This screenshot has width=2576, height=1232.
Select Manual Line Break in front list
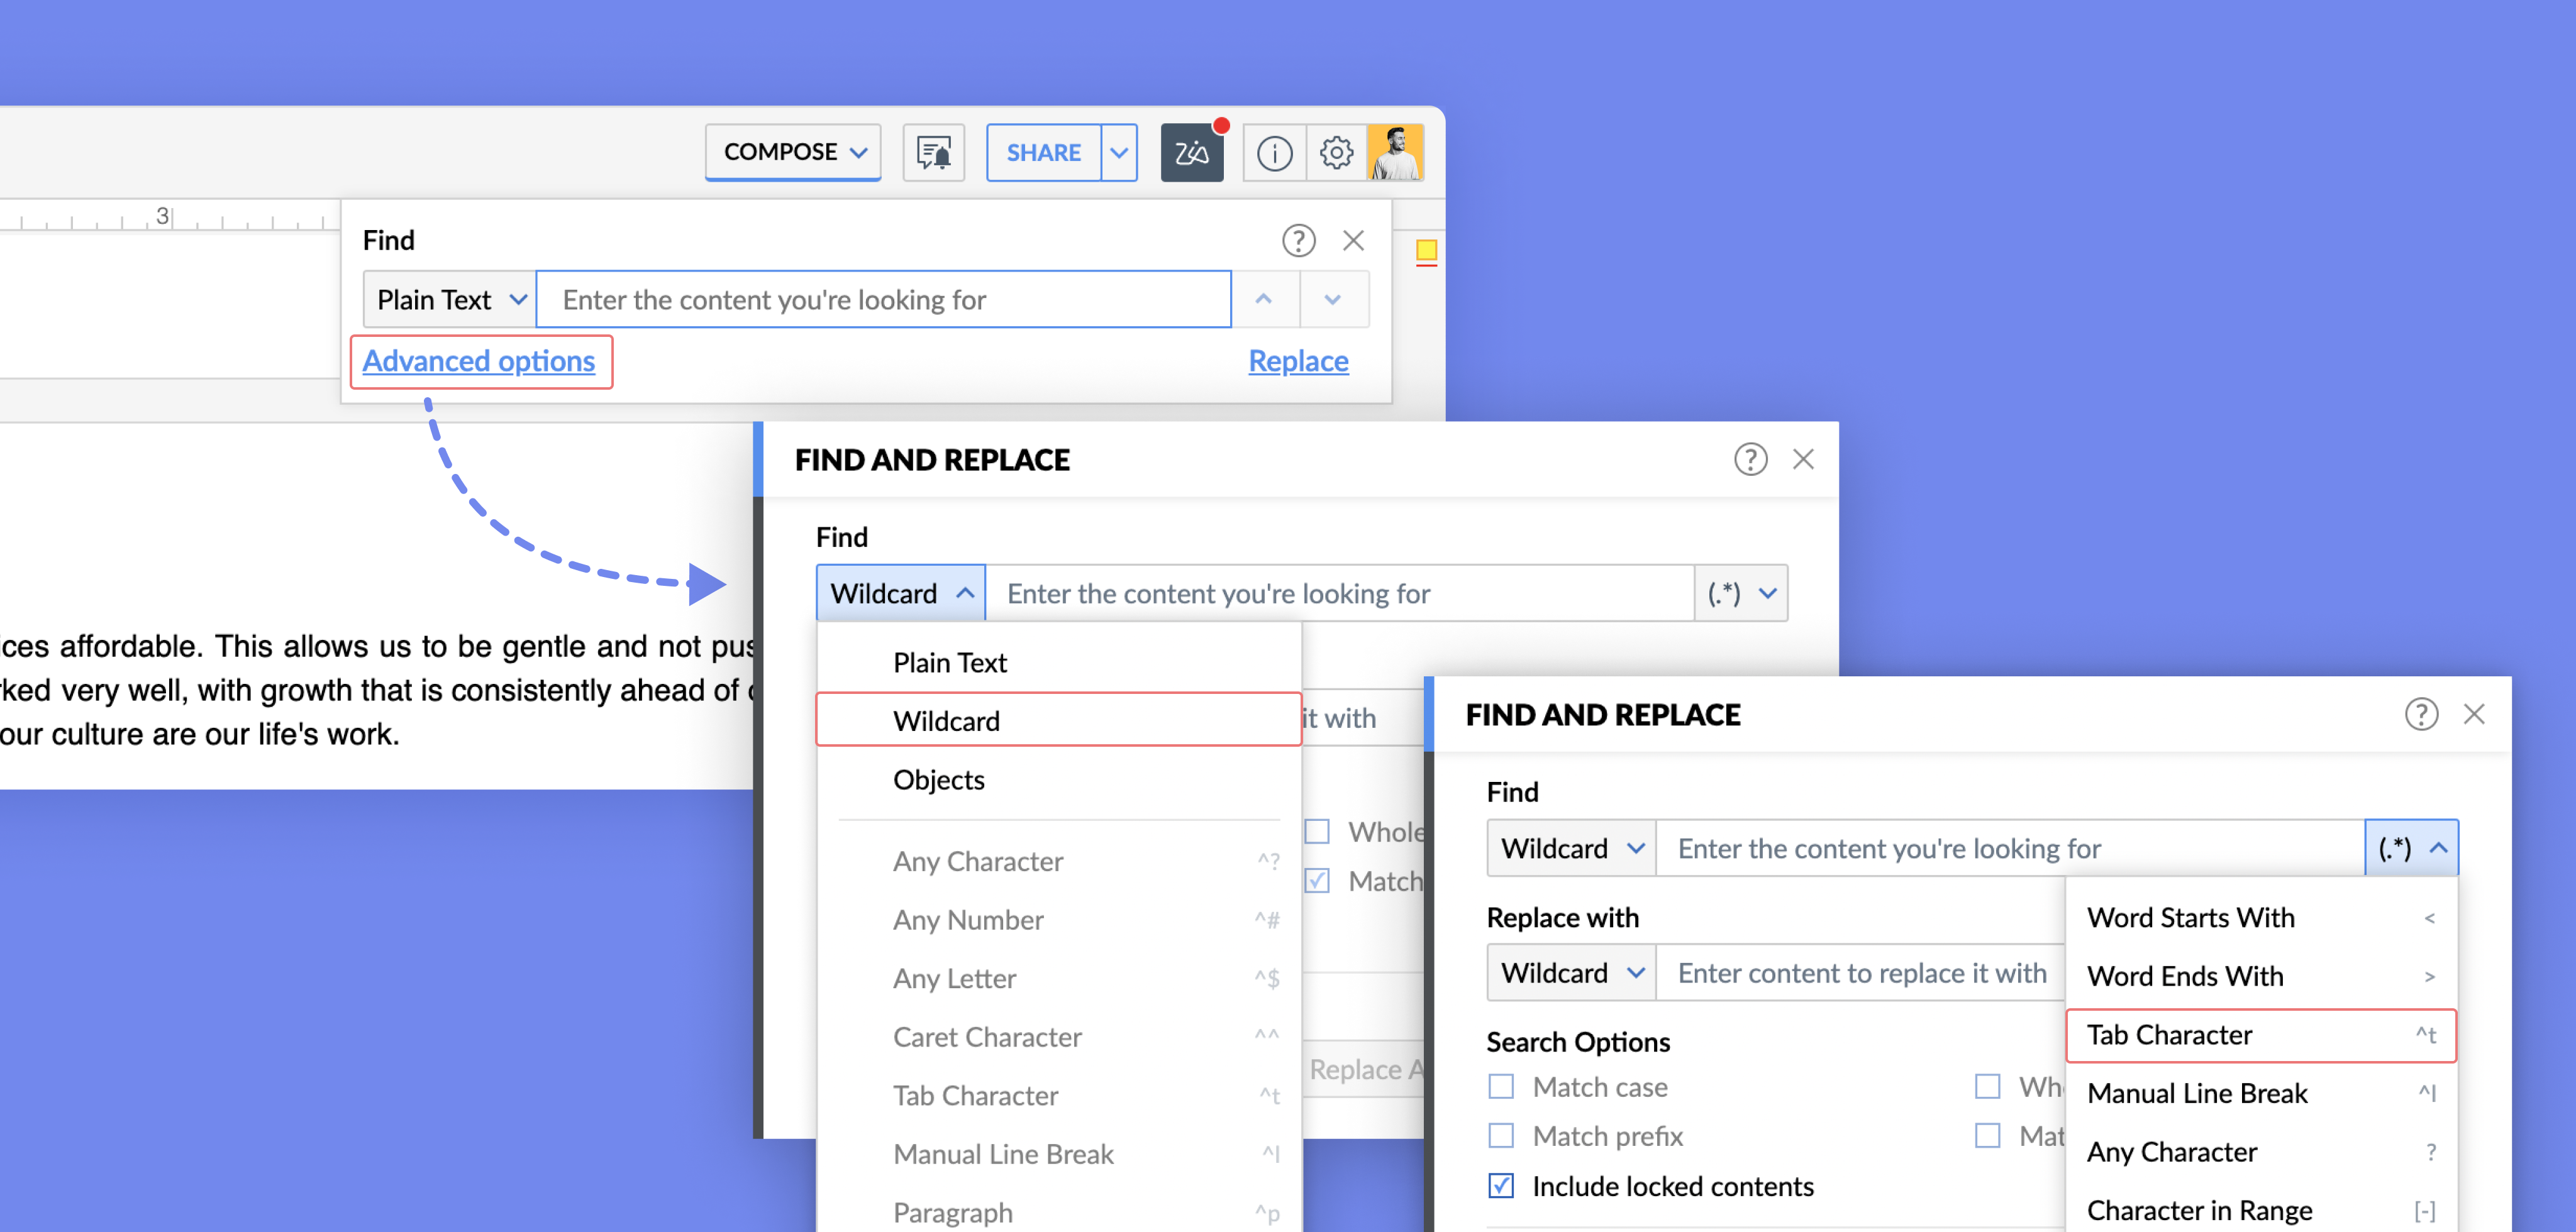point(2261,1093)
